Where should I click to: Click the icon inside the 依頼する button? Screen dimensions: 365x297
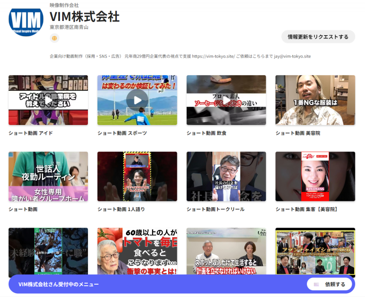point(317,284)
